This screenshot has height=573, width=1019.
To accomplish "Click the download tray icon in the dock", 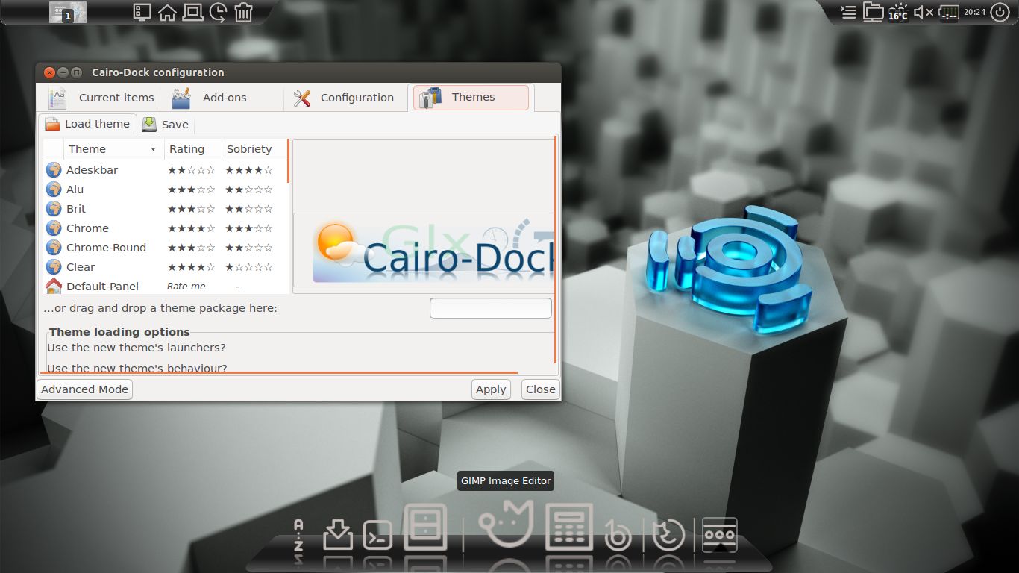I will coord(338,536).
